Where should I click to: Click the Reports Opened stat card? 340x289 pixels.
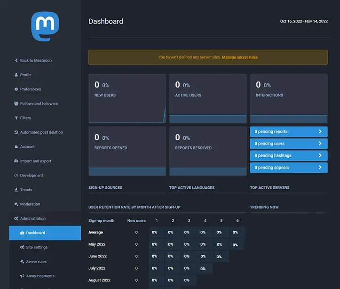tap(127, 151)
